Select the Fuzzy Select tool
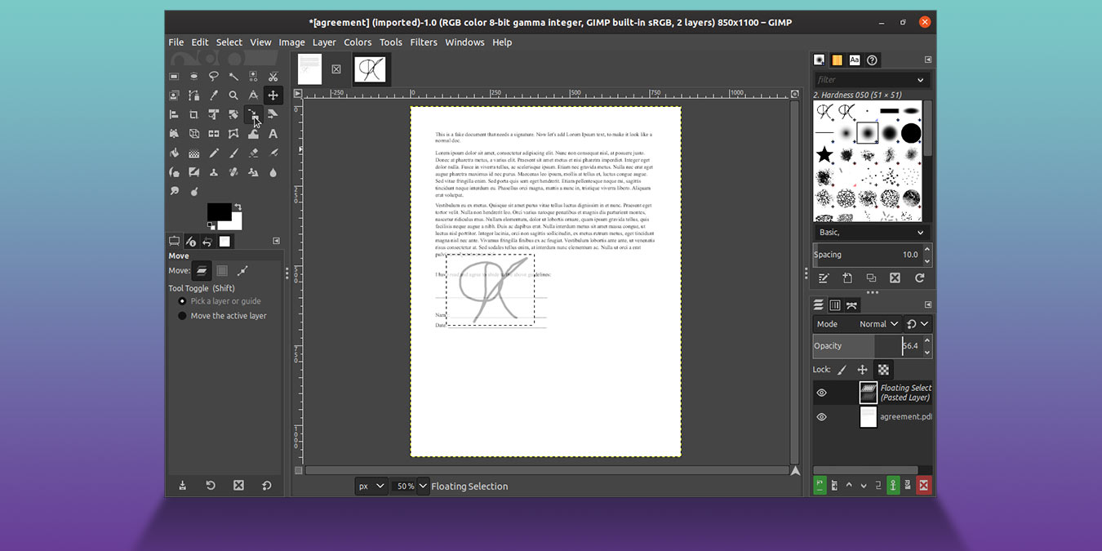This screenshot has height=551, width=1102. (x=234, y=76)
